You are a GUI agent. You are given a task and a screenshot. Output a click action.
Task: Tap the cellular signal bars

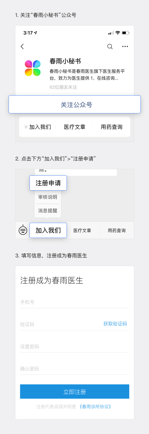click(111, 33)
